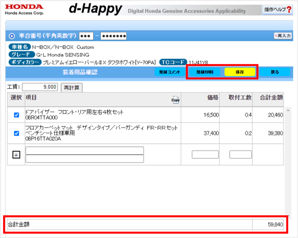Click the lower empty item name field
Screen dimensions: 298x238
pyautogui.click(x=84, y=159)
